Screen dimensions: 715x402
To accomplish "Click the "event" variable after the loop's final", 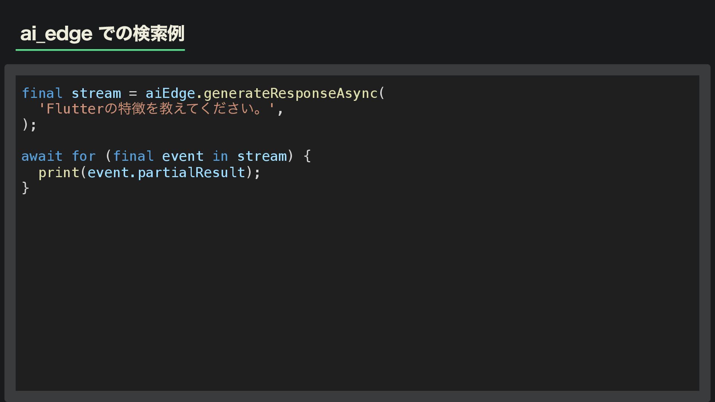I will (x=182, y=156).
